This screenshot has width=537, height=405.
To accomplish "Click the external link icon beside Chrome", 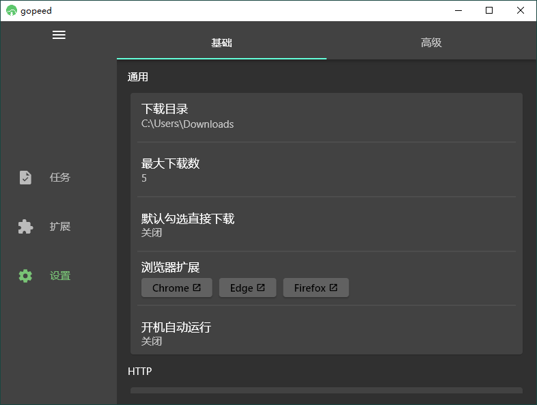I will pyautogui.click(x=197, y=288).
